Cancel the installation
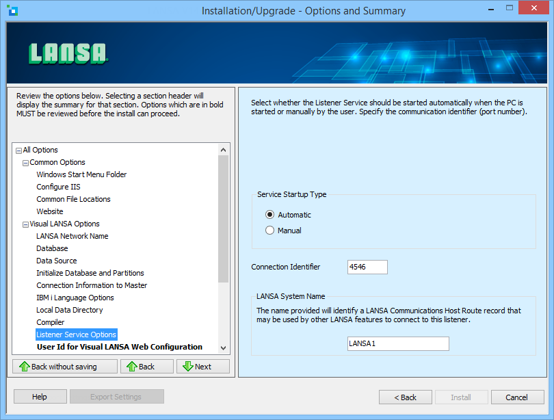This screenshot has height=420, width=554. tap(517, 397)
